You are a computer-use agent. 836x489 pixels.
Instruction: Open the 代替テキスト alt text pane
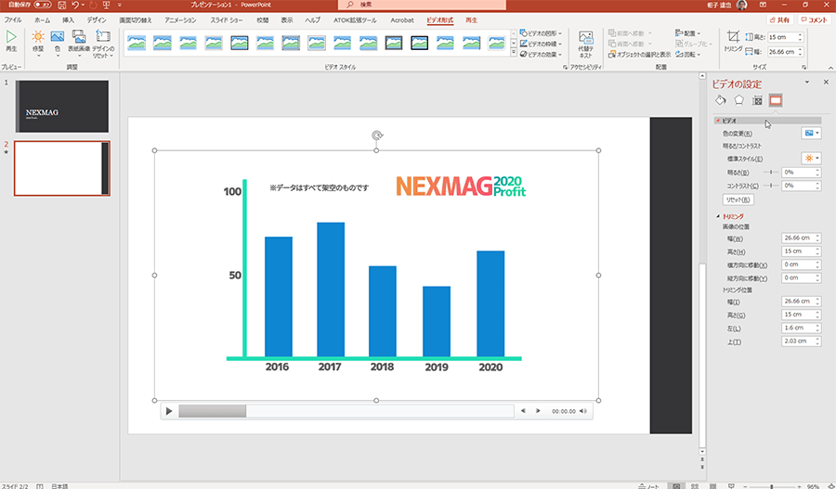coord(585,45)
